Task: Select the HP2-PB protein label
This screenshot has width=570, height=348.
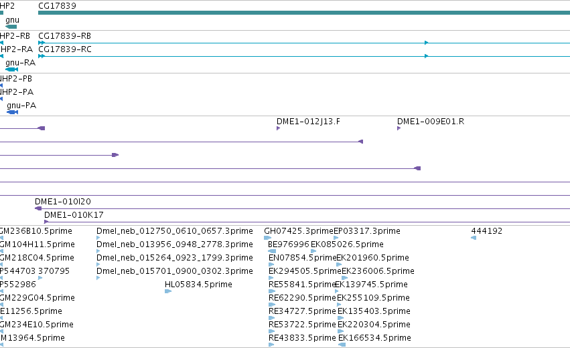Action: [x=16, y=79]
